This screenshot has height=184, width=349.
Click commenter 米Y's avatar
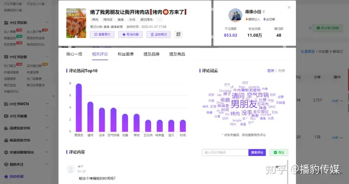[x=71, y=169]
